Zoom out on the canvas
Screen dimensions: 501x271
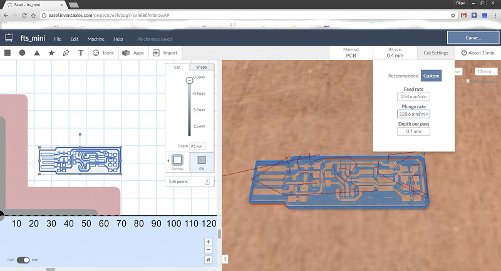point(209,250)
